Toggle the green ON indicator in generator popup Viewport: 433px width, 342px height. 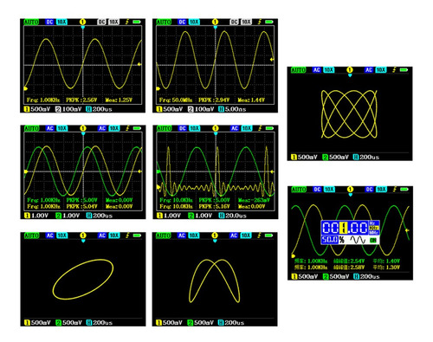point(373,240)
